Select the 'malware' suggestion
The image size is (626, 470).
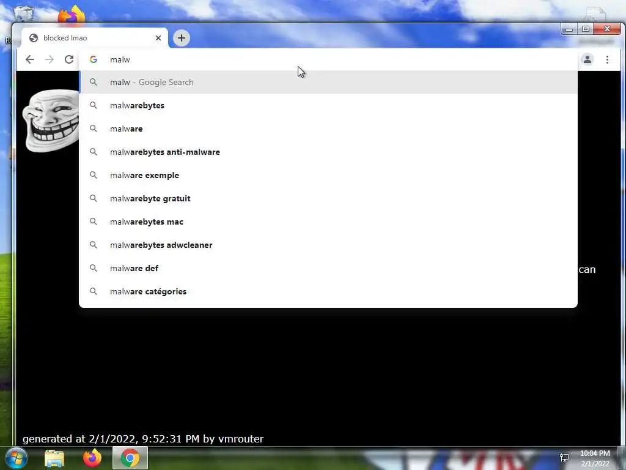pyautogui.click(x=328, y=129)
